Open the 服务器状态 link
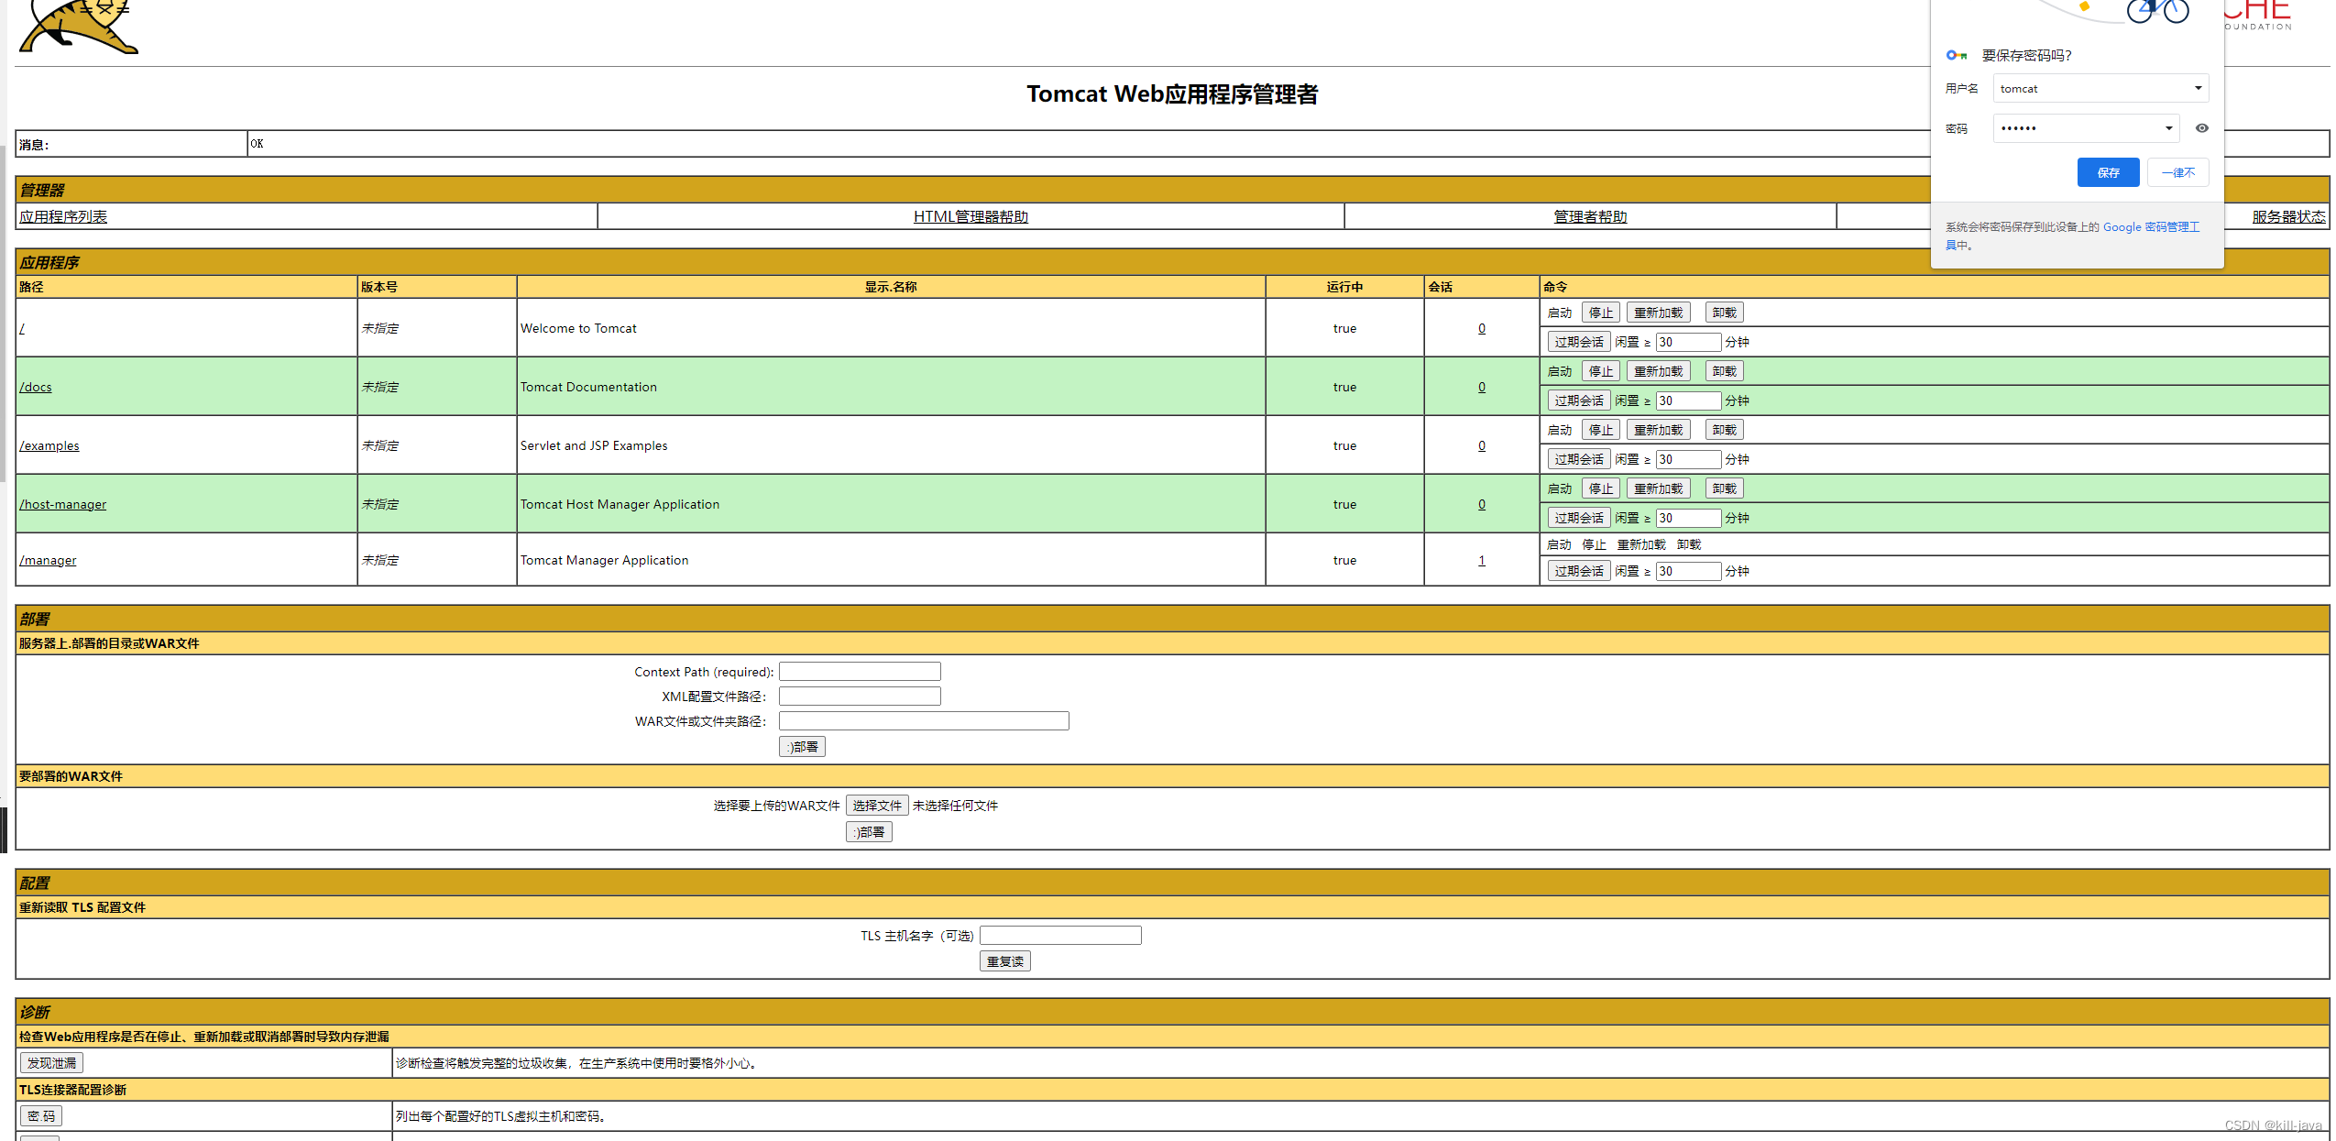Viewport: 2336px width, 1141px height. [2288, 216]
